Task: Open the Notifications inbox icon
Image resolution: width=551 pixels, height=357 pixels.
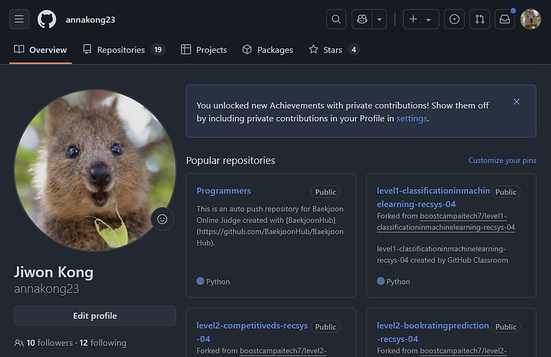Action: tap(505, 19)
